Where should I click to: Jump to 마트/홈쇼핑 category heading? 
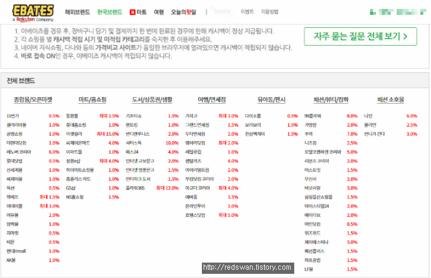coord(92,100)
